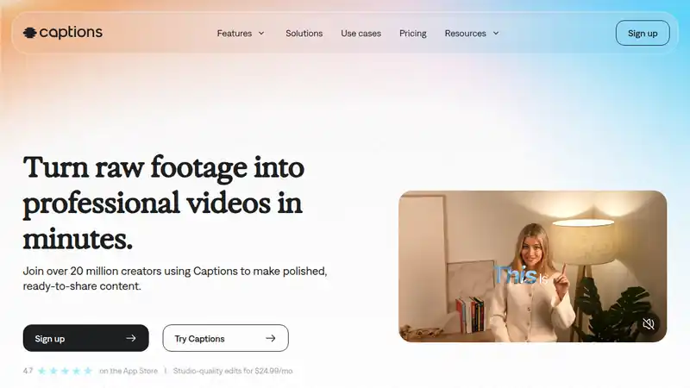
Task: Click the arrow icon on Try Captions
Action: 271,338
